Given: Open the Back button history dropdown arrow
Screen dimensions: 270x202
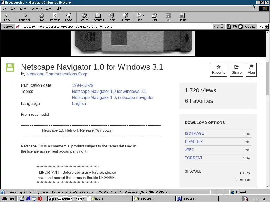Looking at the screenshot, I should pos(16,17).
